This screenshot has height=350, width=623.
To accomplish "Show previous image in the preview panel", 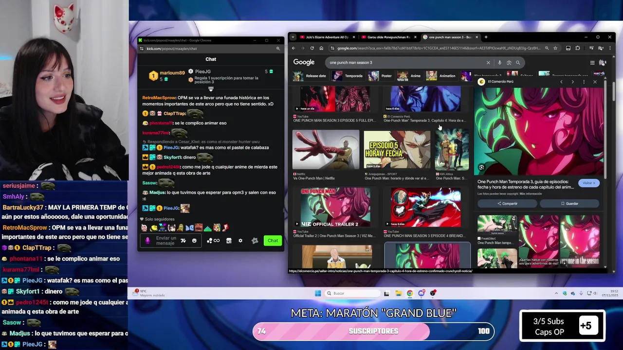I will (x=561, y=82).
